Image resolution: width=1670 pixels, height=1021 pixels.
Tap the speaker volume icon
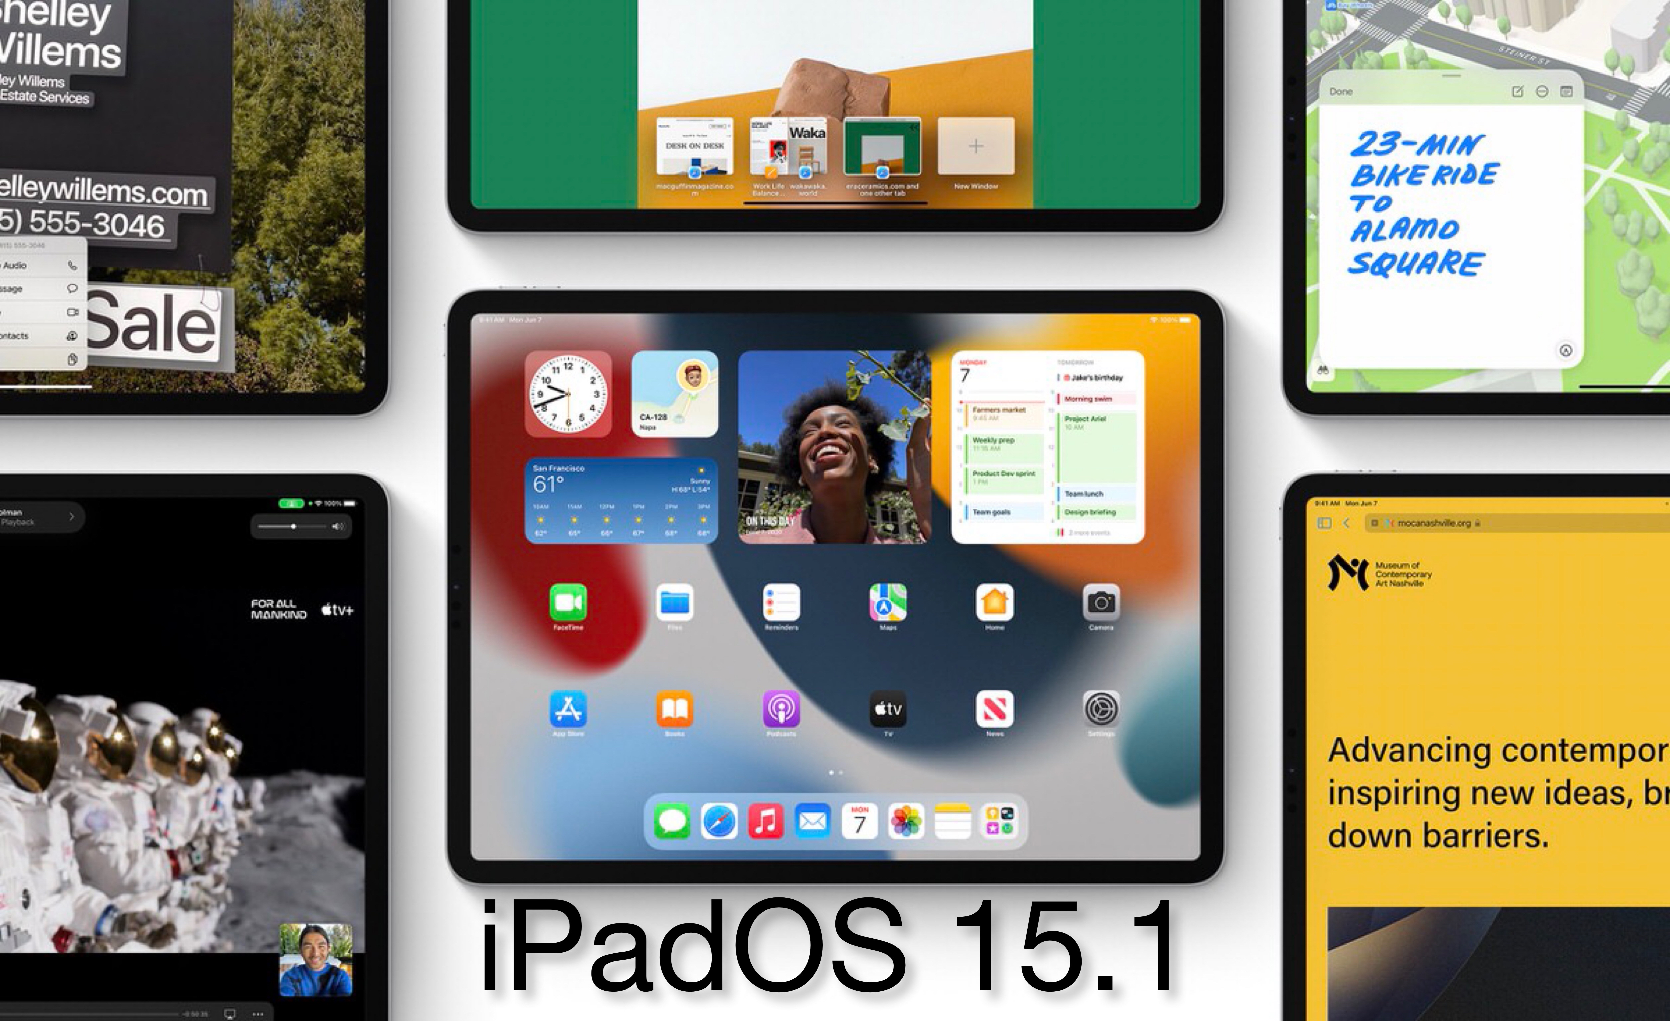pos(338,526)
